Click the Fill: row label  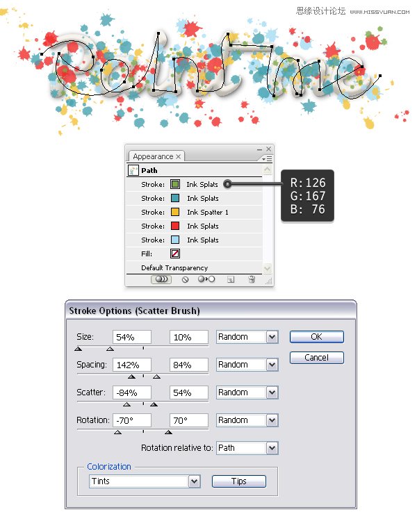[147, 254]
